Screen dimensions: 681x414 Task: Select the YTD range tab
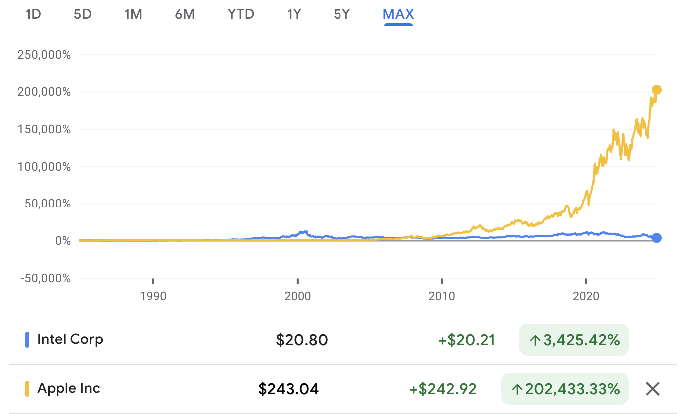click(x=241, y=14)
